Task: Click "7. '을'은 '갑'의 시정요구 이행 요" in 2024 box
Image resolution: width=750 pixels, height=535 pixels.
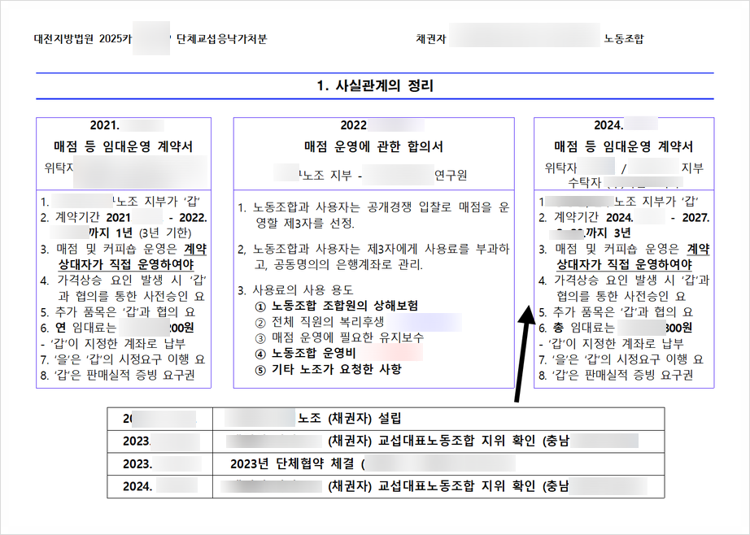Action: (621, 359)
